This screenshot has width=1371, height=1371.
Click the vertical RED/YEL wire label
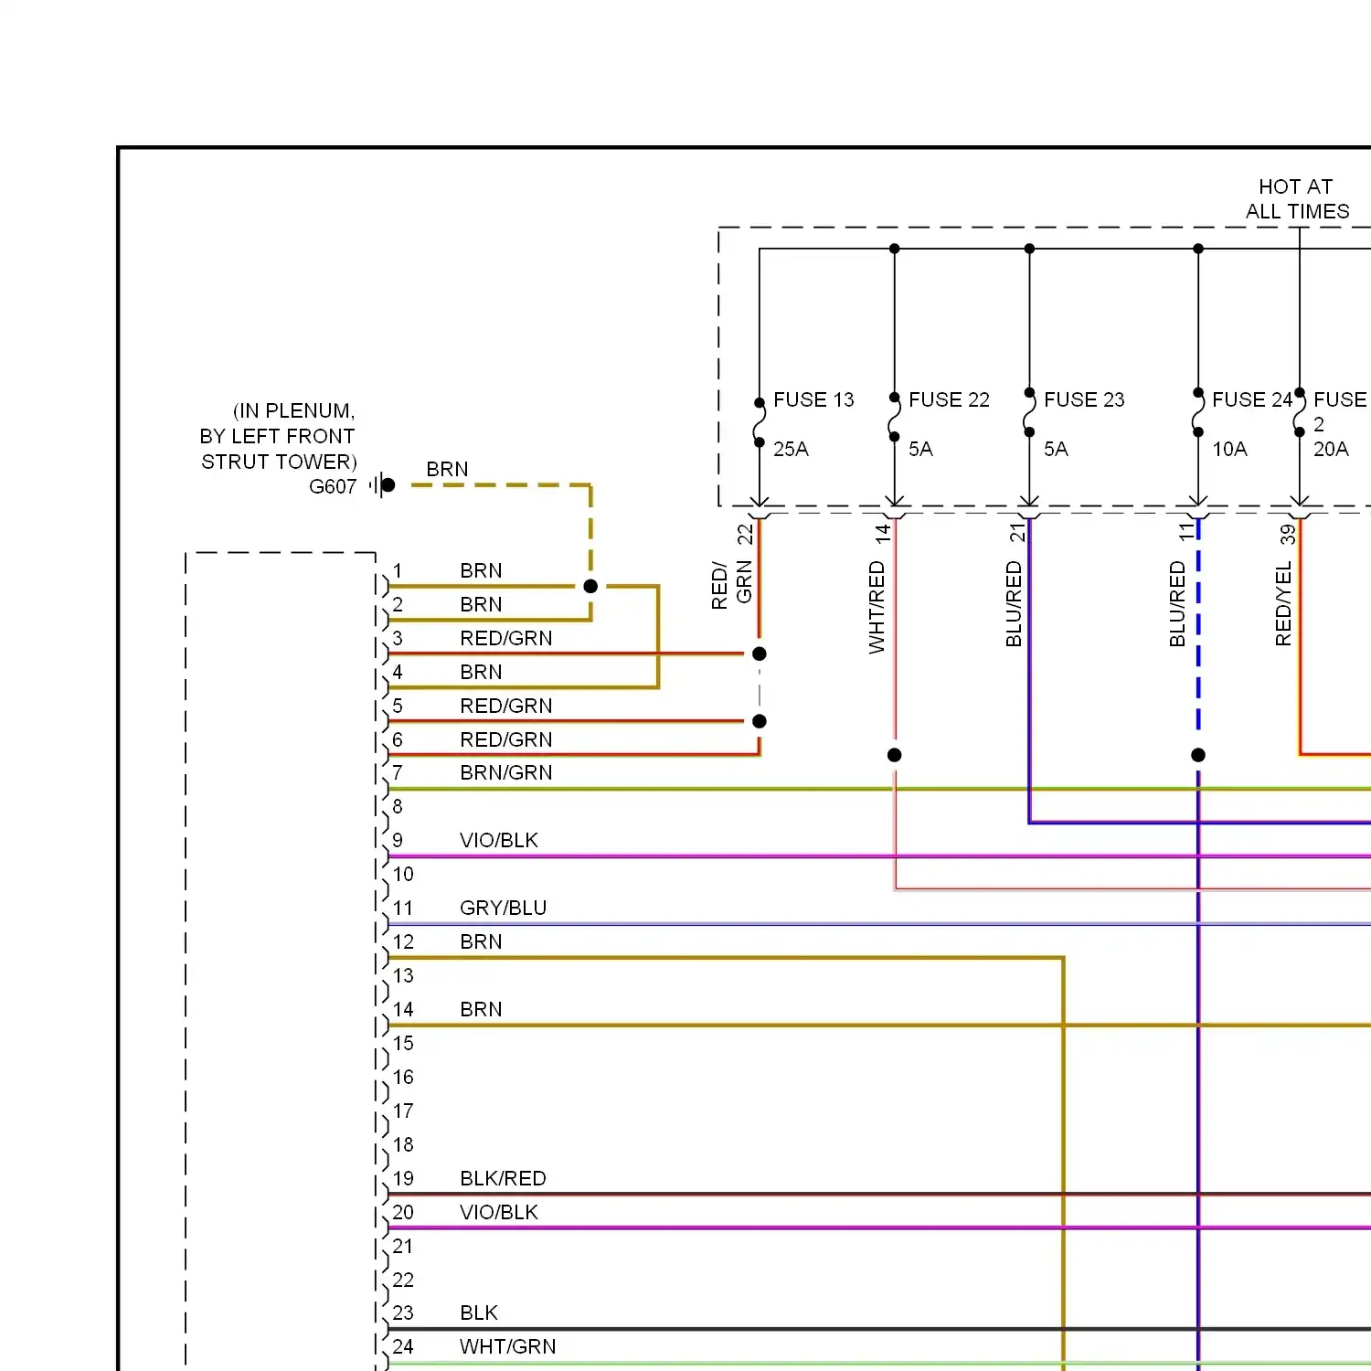pos(1283,604)
